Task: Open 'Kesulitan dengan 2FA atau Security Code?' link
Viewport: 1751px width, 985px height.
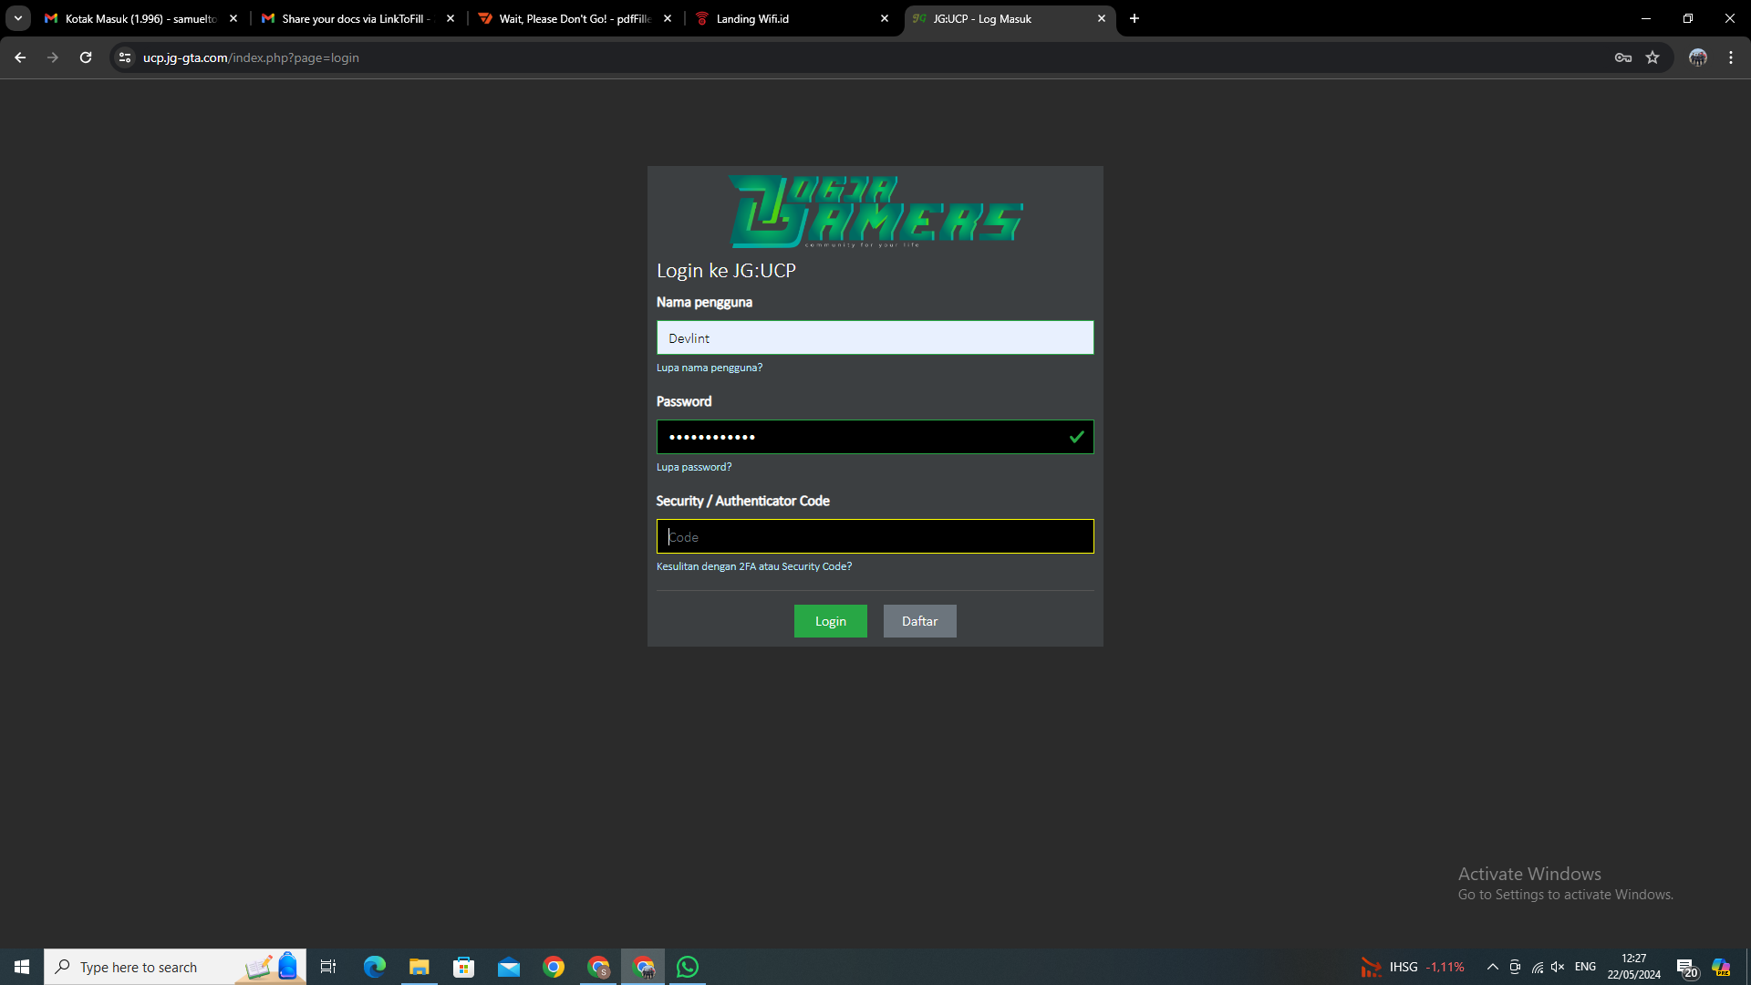Action: (x=754, y=566)
